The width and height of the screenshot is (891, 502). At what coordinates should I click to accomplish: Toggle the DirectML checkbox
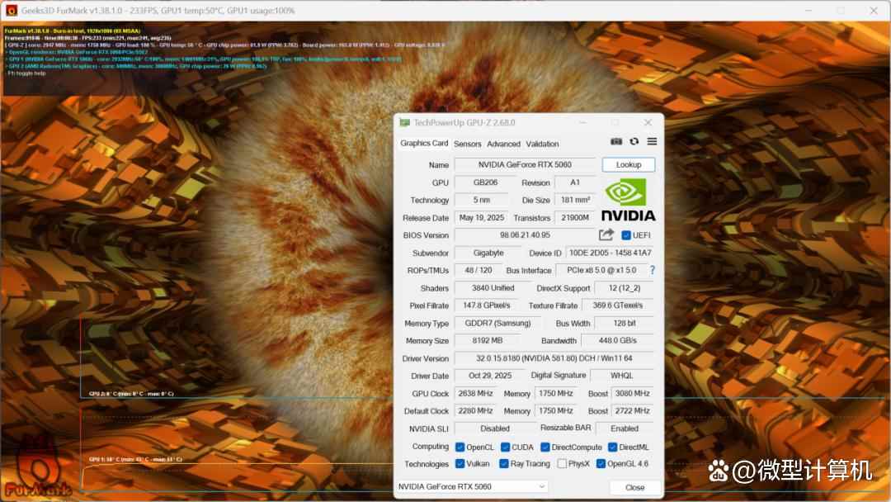pos(612,448)
